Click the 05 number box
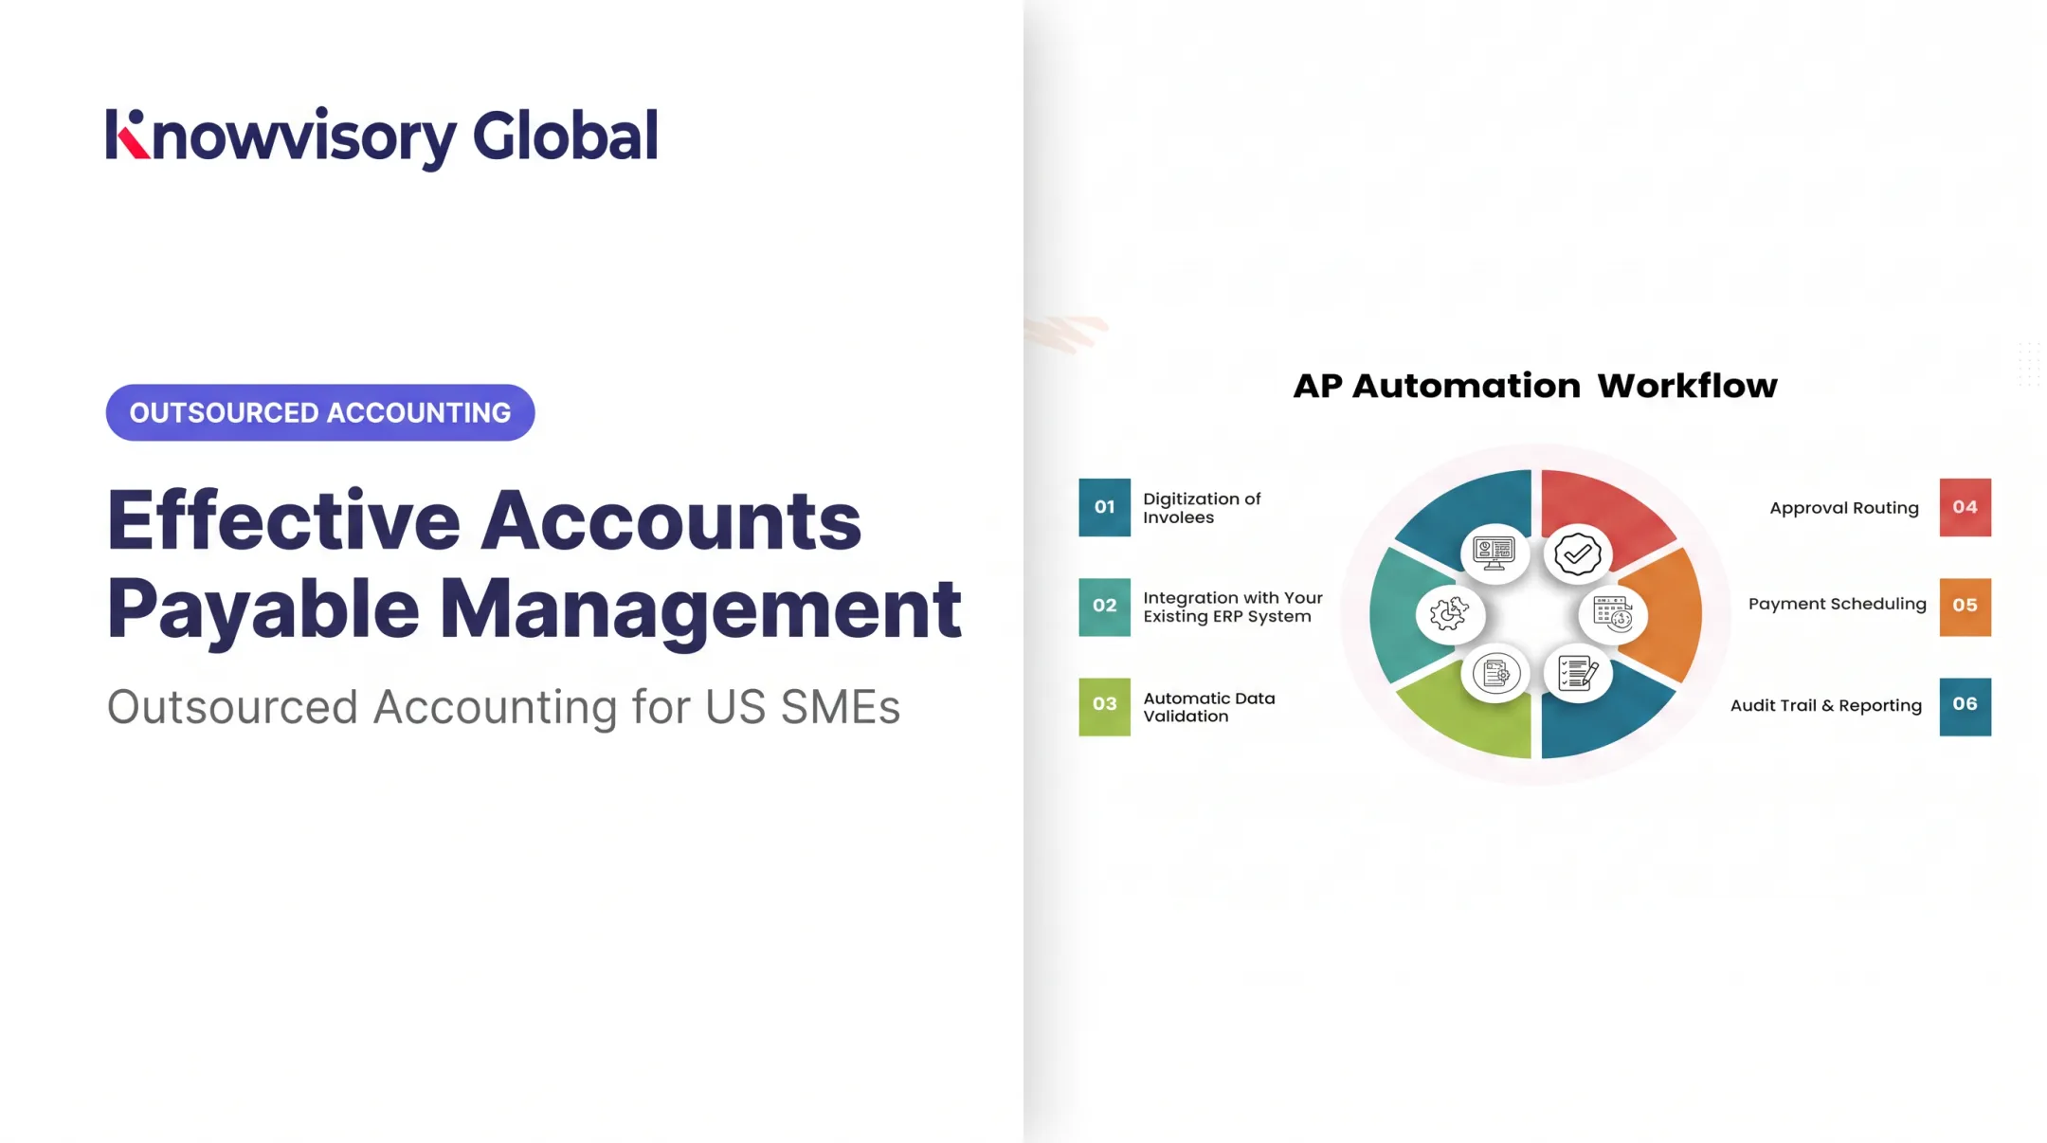The height and width of the screenshot is (1143, 2047). 1965,607
